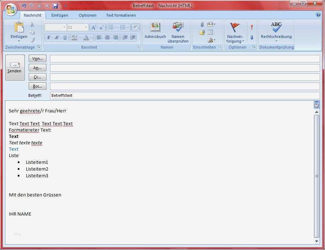Click the scroll down arrow in message body
Viewport: 325px width, 250px height.
[x=316, y=241]
